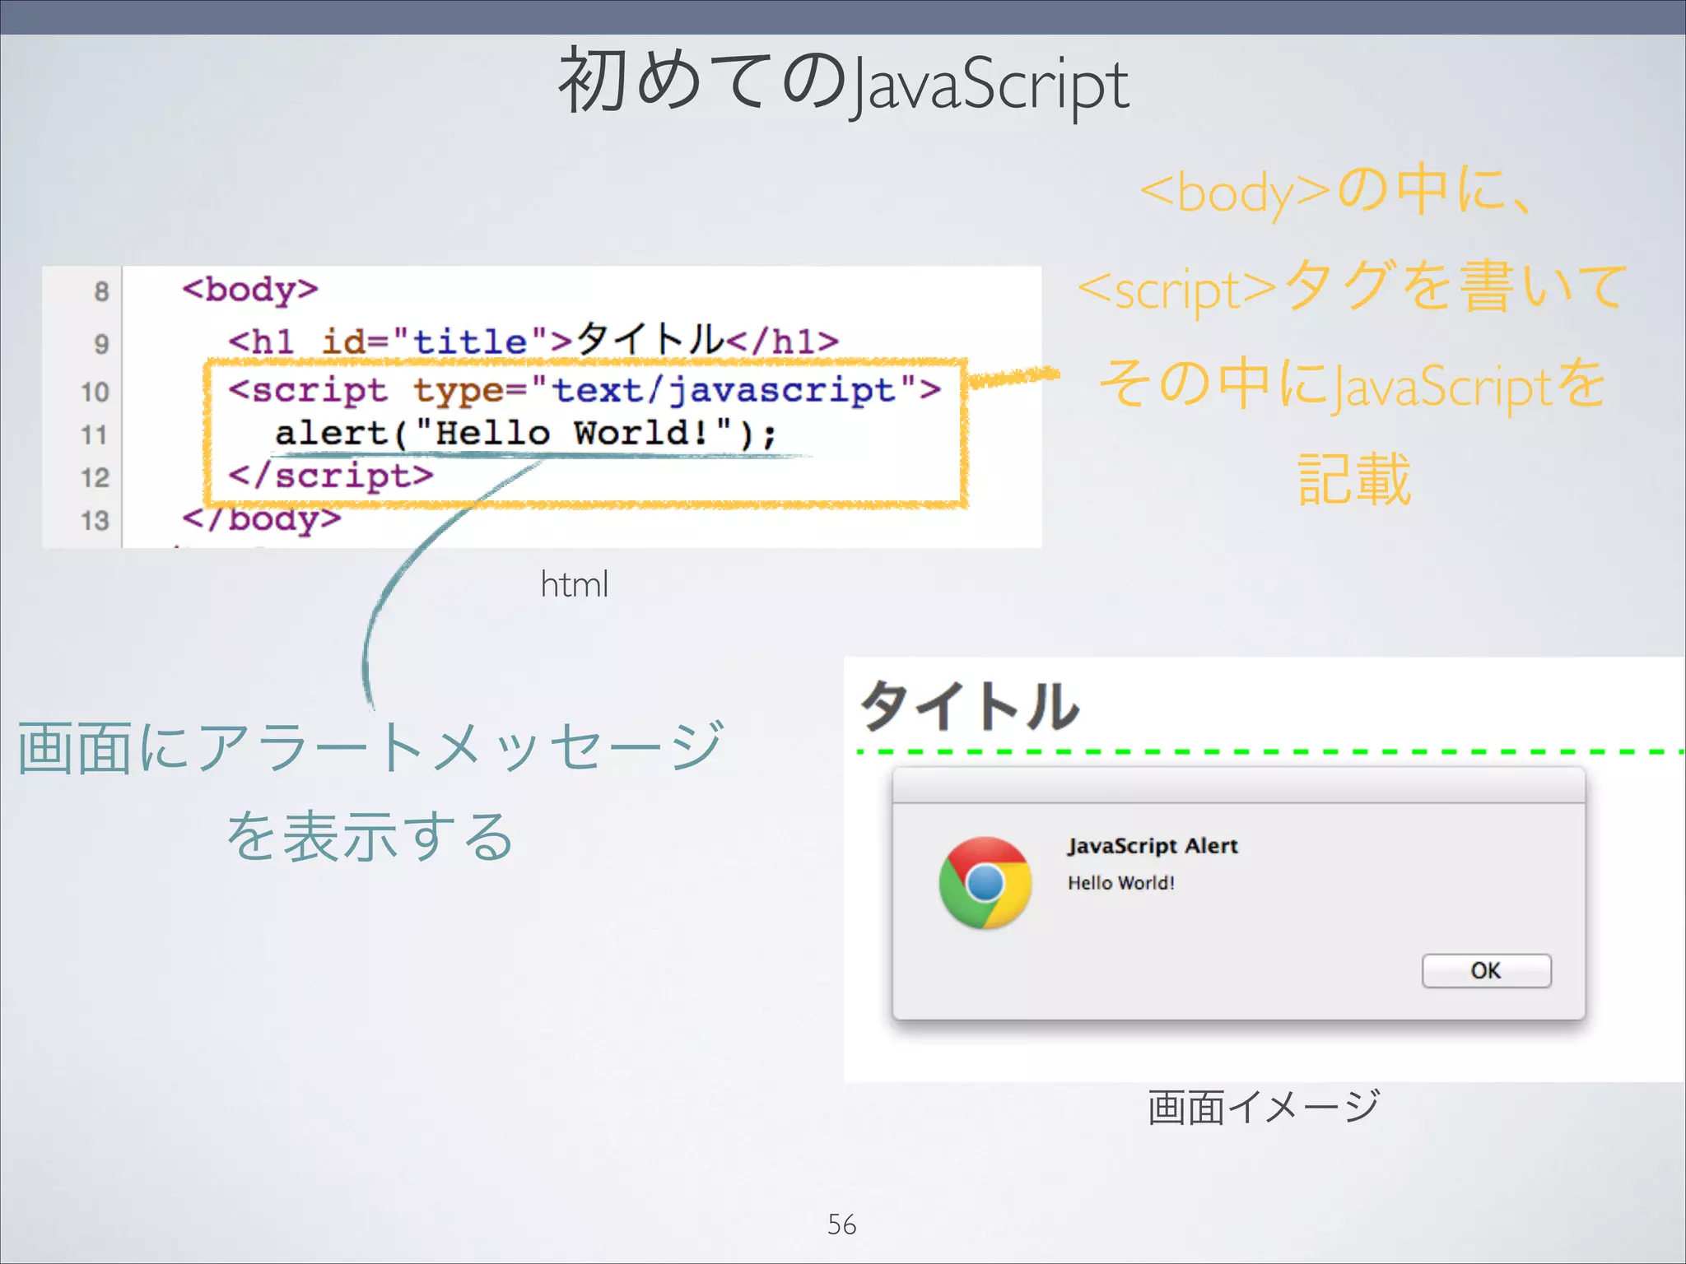Screen dimensions: 1686x1264
Task: Click the 'html' caption under the code
Action: click(x=575, y=584)
